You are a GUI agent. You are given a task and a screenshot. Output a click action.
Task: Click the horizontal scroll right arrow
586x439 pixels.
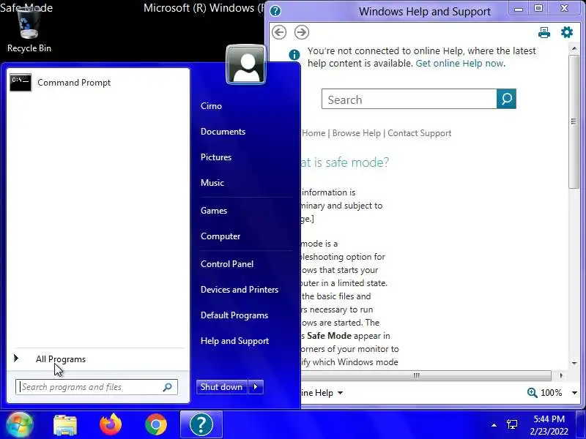point(561,375)
